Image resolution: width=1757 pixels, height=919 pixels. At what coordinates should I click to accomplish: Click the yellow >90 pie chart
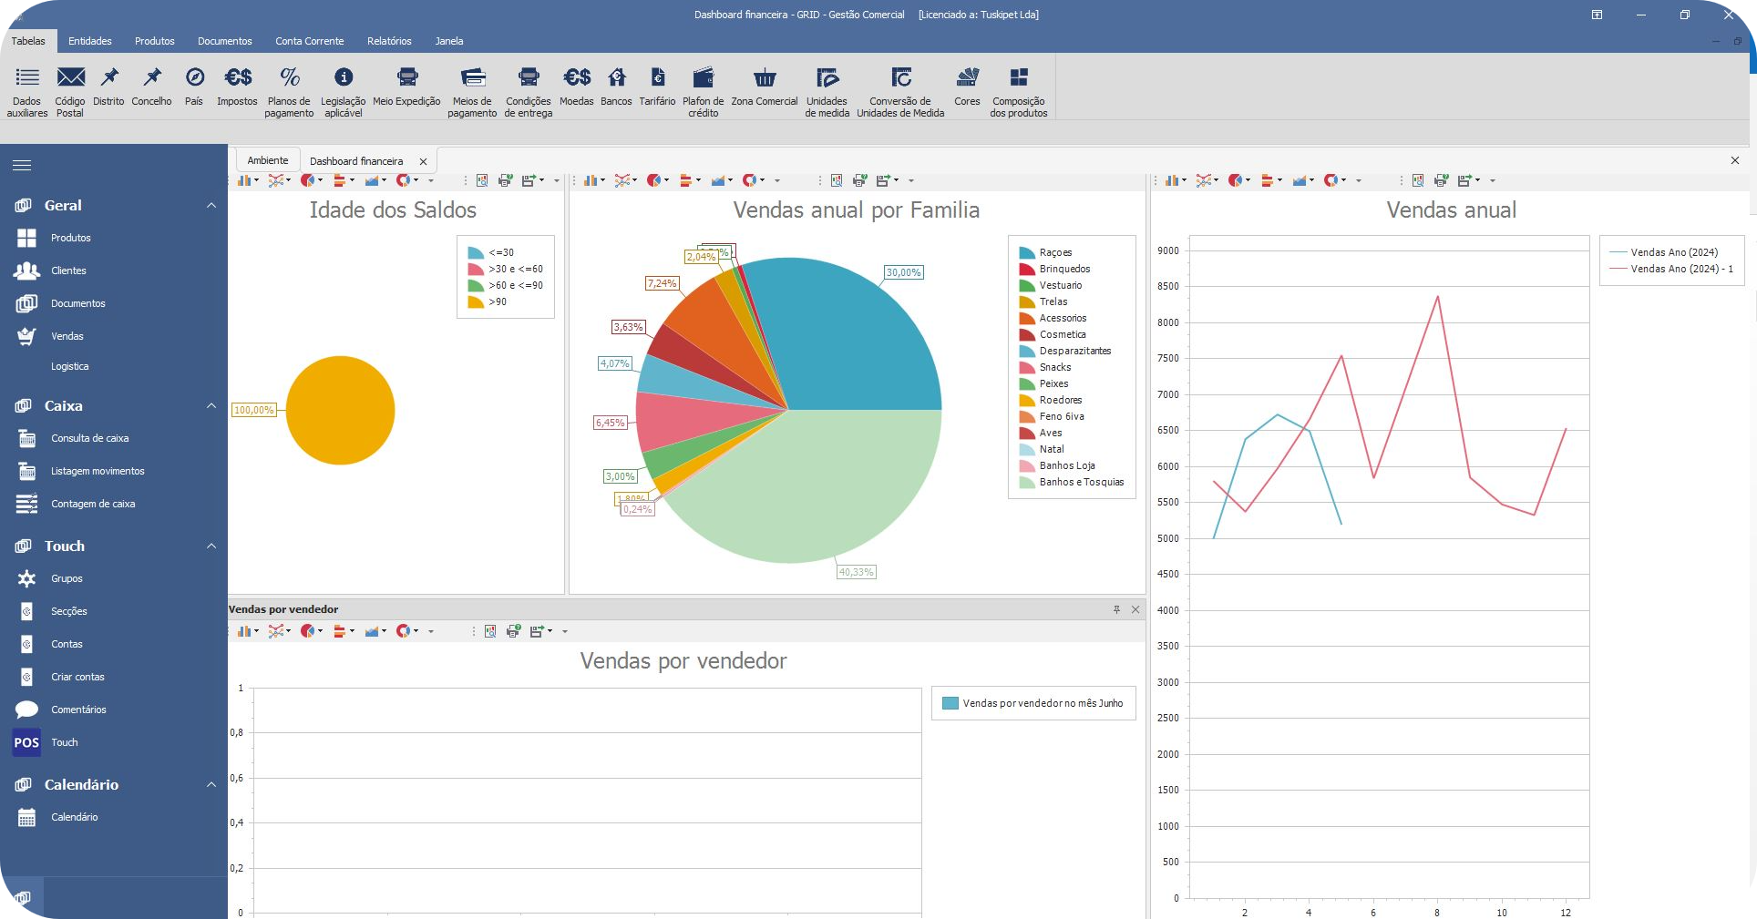[x=340, y=410]
